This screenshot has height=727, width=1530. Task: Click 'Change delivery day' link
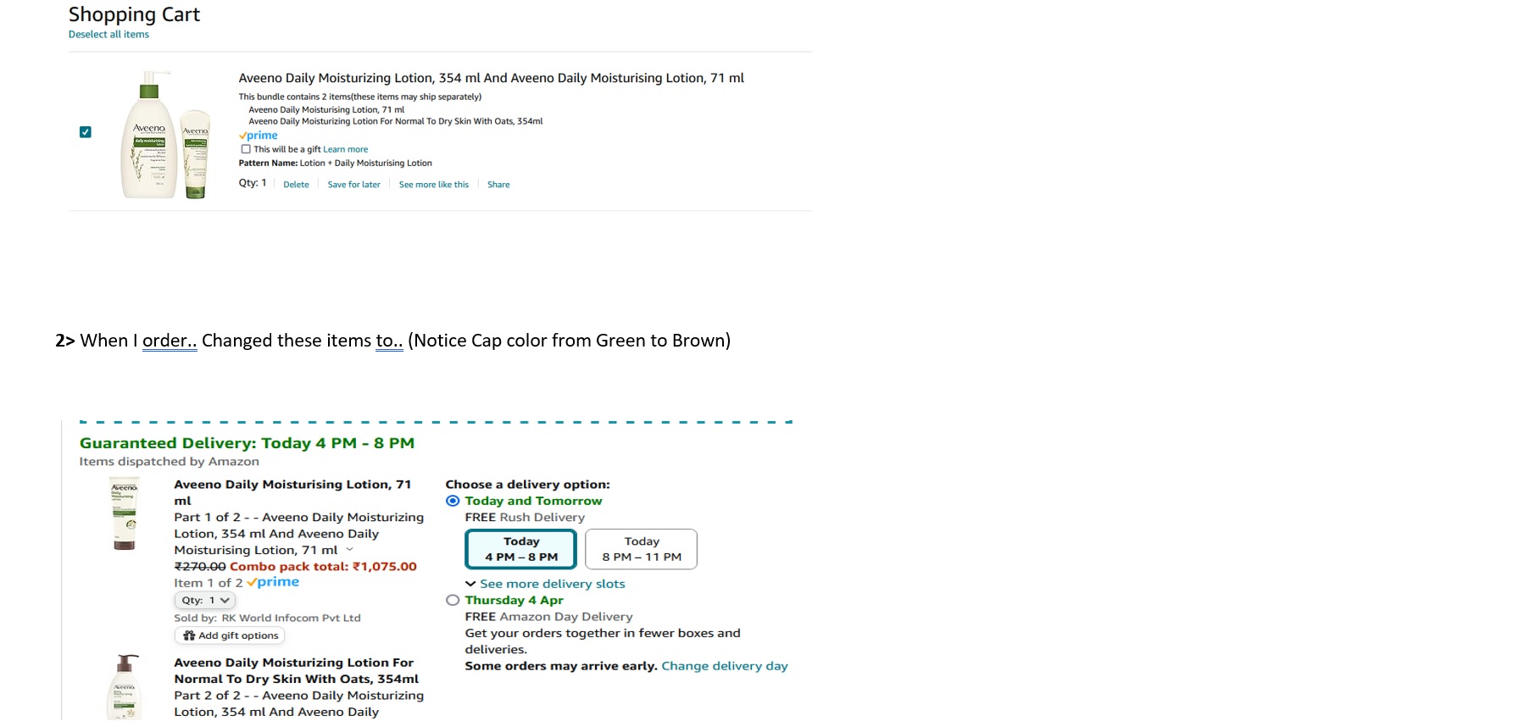coord(724,666)
